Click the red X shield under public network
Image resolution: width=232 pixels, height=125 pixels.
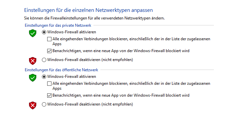pyautogui.click(x=33, y=105)
